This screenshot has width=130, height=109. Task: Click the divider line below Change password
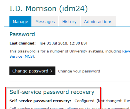pos(70,82)
